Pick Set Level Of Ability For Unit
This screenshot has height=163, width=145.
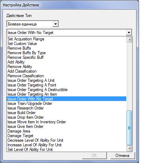pos(30,150)
